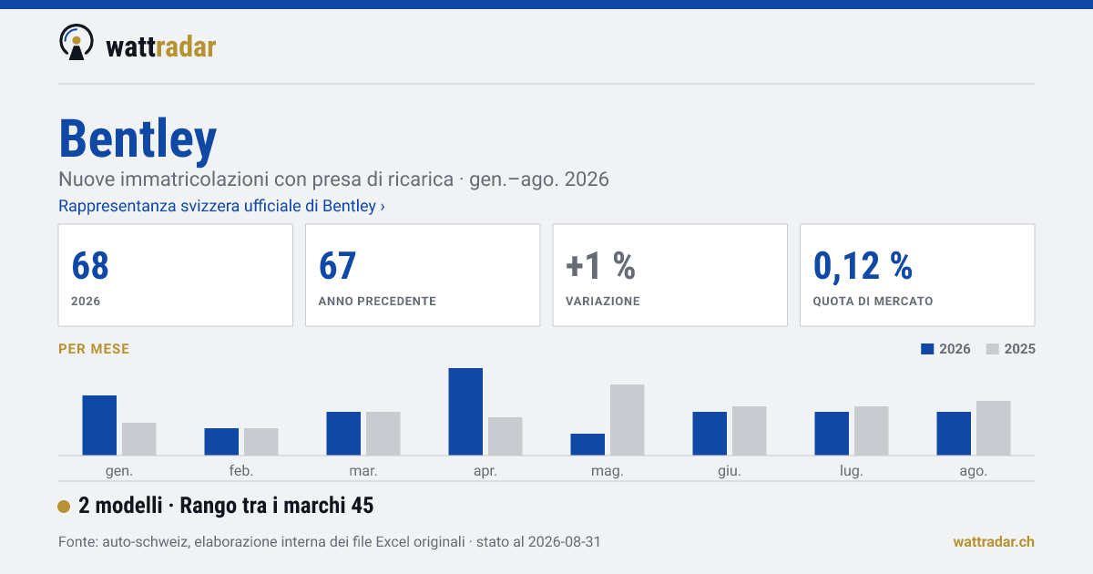The height and width of the screenshot is (574, 1093).
Task: Click the blue 2026 legend swatch
Action: 928,349
